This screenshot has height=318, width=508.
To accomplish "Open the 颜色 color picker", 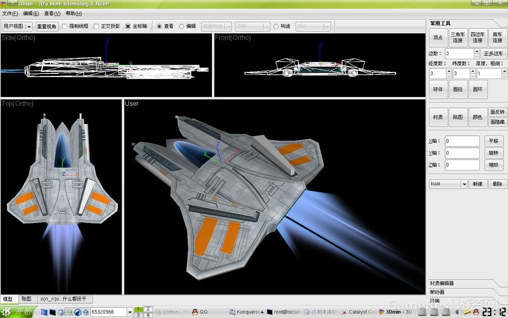I will 478,117.
